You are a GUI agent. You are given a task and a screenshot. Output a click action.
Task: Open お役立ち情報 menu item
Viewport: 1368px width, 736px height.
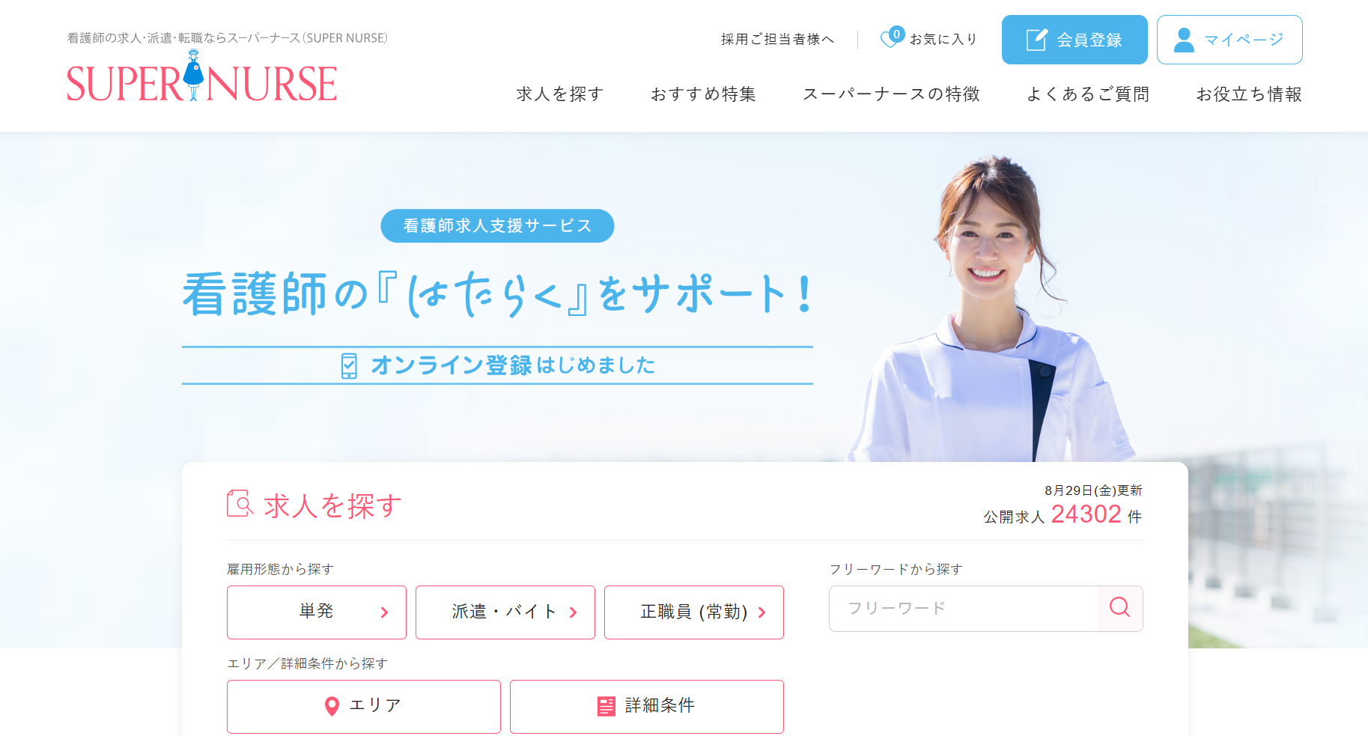tap(1249, 94)
